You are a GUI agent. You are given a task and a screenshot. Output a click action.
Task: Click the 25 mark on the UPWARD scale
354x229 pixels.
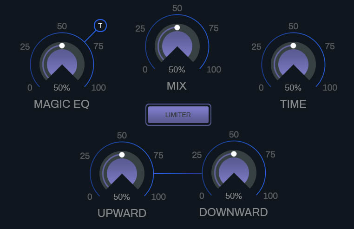pos(85,156)
